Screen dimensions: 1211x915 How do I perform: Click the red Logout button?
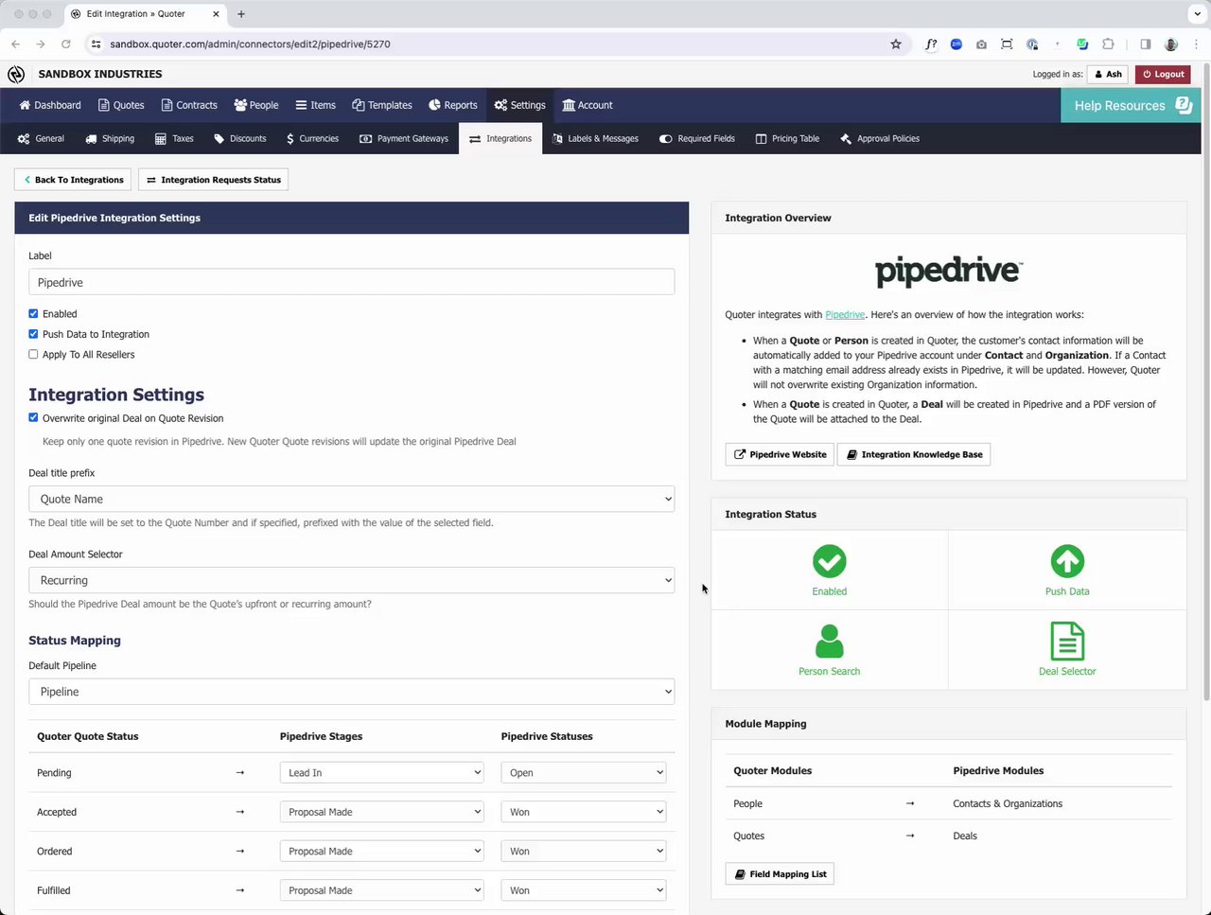tap(1163, 74)
